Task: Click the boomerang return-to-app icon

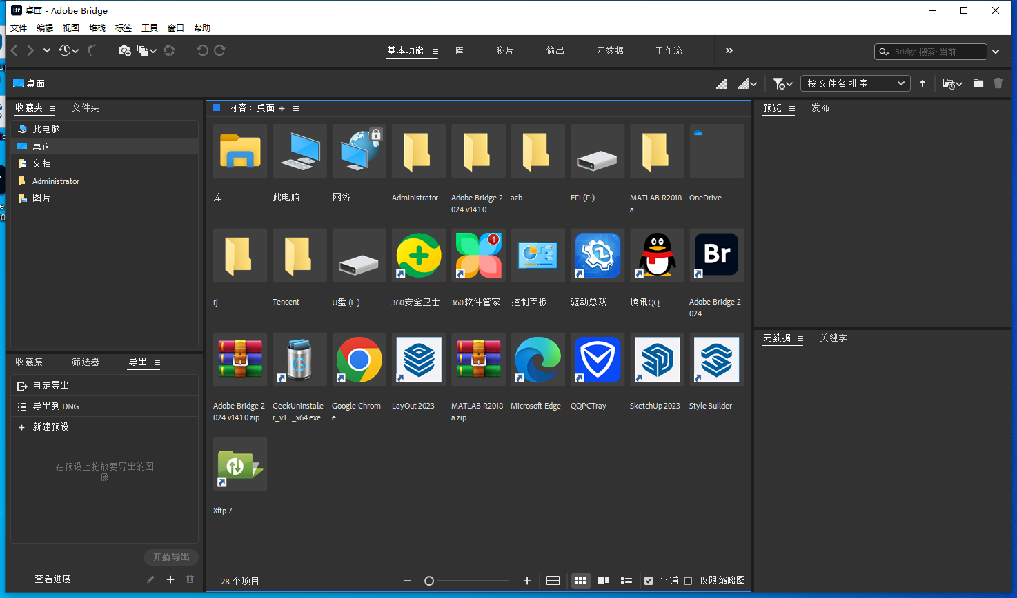Action: (92, 50)
